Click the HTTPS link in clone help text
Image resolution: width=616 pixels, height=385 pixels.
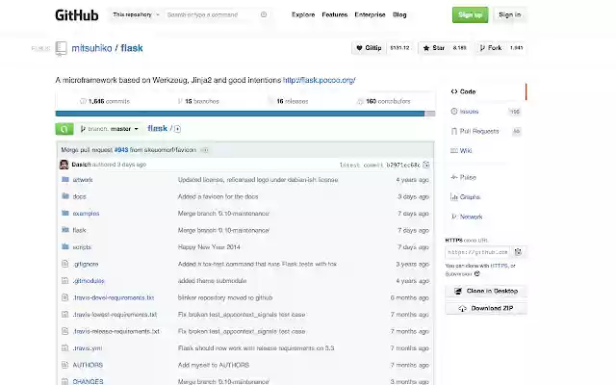(499, 266)
